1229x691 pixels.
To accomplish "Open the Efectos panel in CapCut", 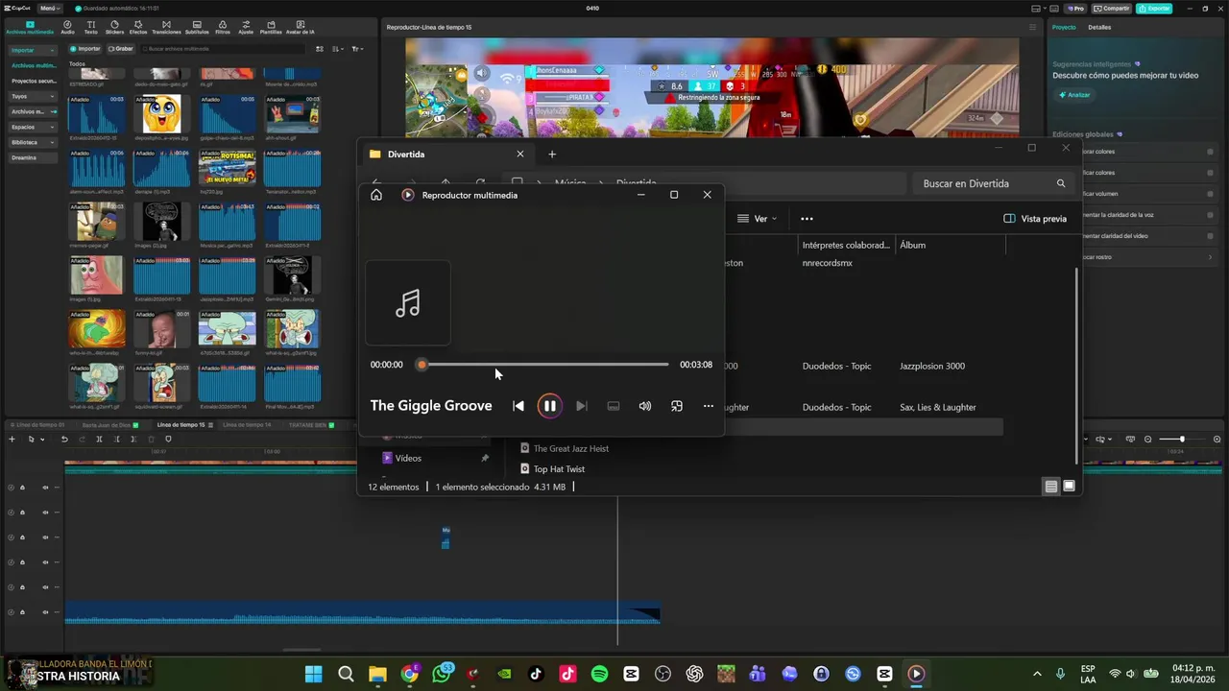I will [x=138, y=27].
